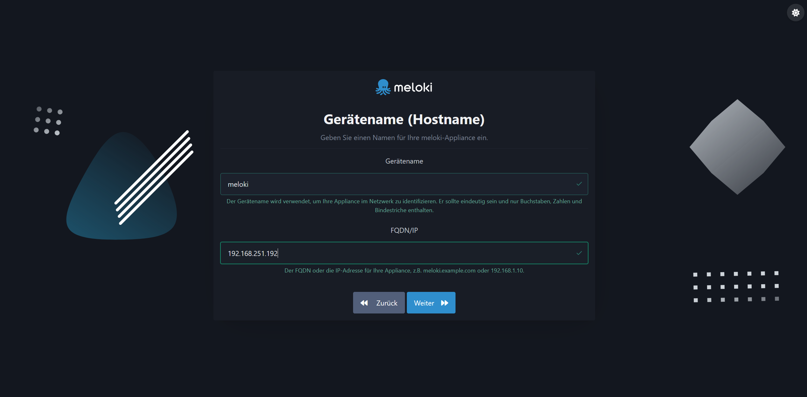
Task: Click the Gerätename field label
Action: 404,161
